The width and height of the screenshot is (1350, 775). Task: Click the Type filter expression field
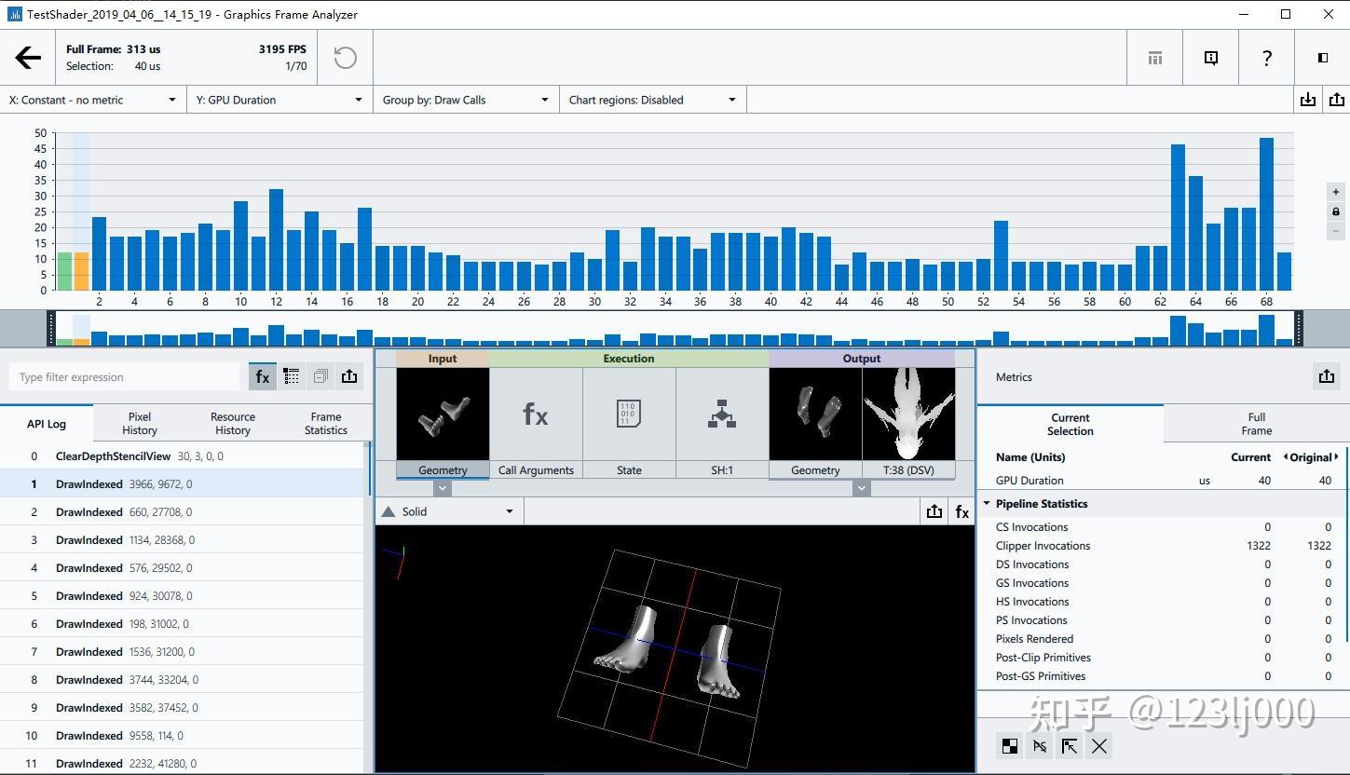pos(126,377)
